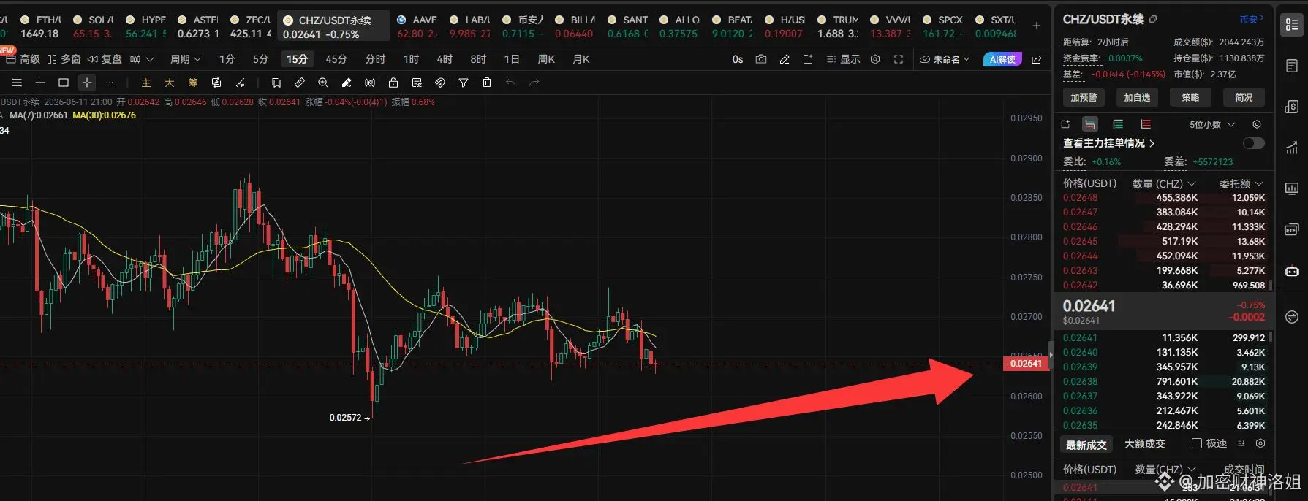Select the horizontal line drawing tool

click(x=40, y=83)
